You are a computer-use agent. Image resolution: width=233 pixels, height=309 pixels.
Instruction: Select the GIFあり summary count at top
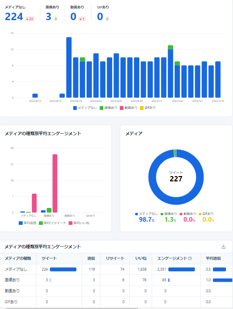(x=100, y=17)
